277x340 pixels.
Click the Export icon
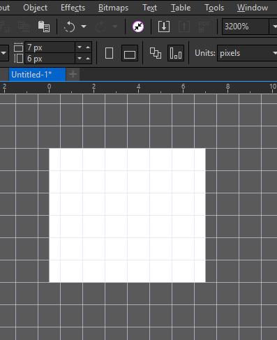184,27
